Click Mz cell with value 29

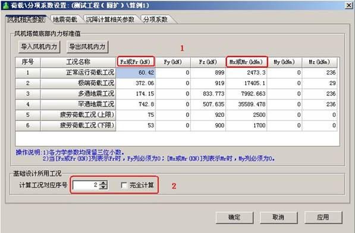[320, 83]
